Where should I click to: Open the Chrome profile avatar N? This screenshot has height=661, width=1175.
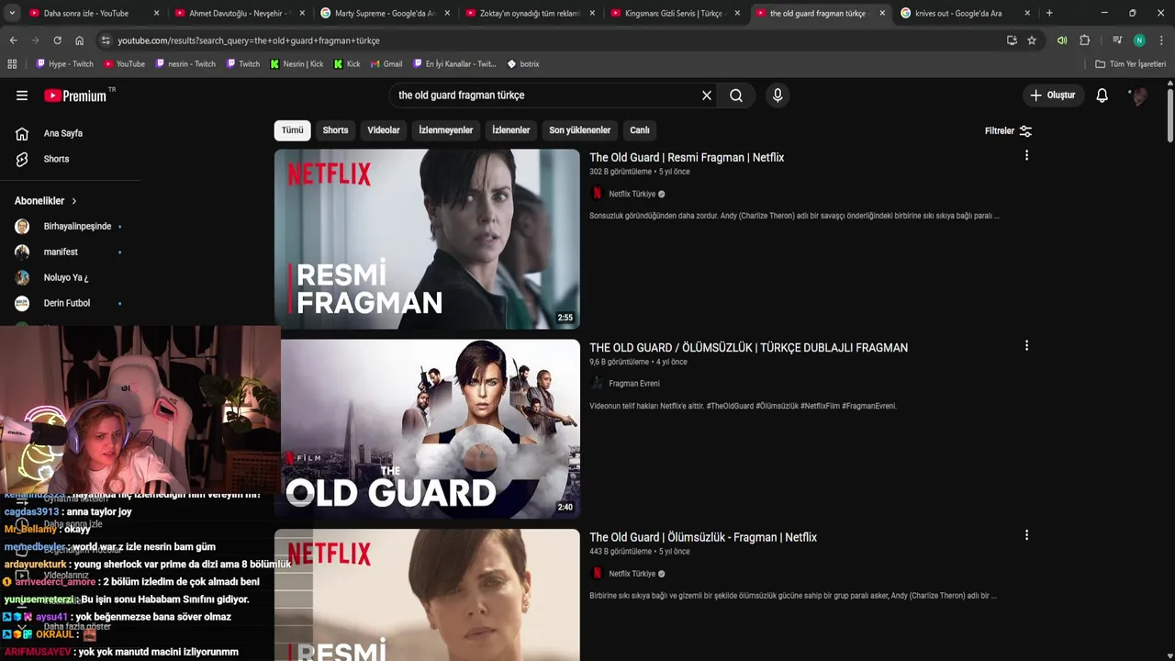(1139, 40)
